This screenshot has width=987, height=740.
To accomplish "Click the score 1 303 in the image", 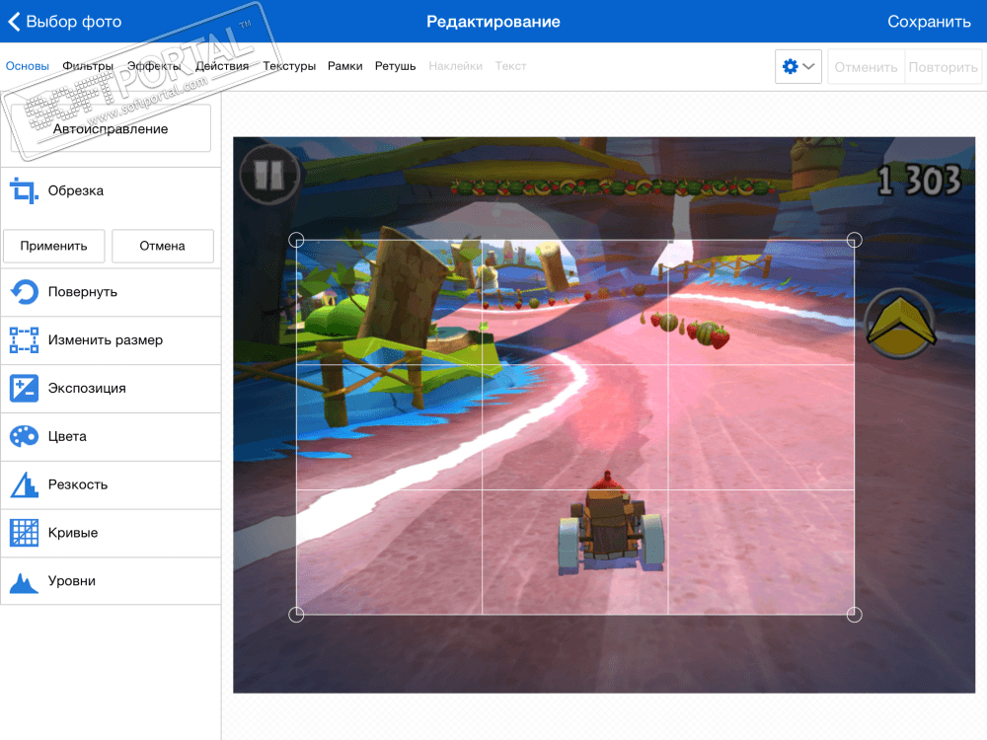I will 920,181.
